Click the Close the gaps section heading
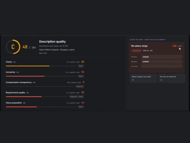Image resolution: width=190 pixels, height=143 pixels. (147, 40)
